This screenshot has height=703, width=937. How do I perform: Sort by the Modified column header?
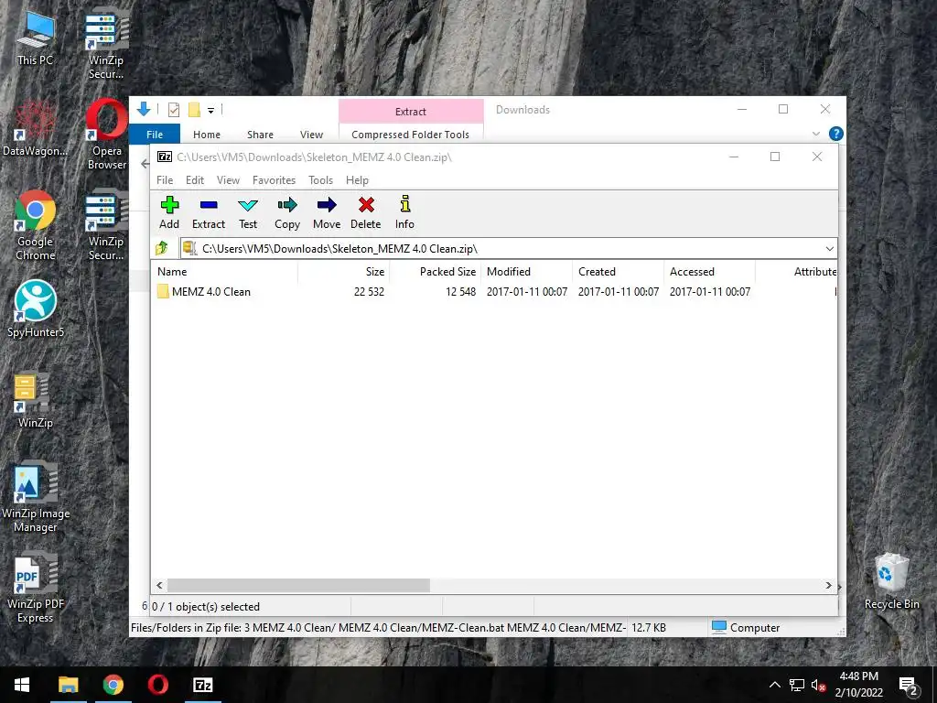click(527, 271)
